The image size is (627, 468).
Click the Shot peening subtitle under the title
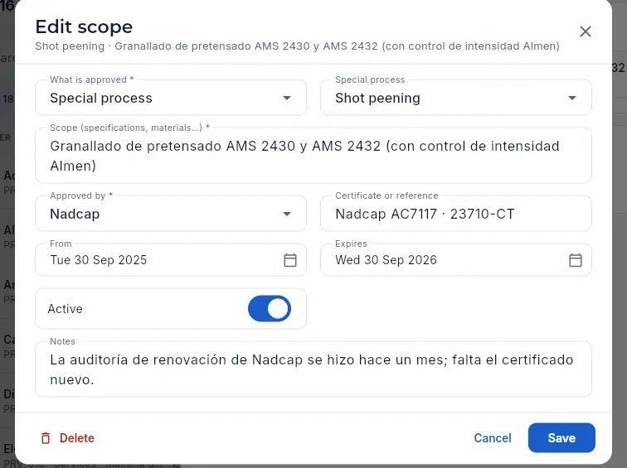pyautogui.click(x=297, y=46)
